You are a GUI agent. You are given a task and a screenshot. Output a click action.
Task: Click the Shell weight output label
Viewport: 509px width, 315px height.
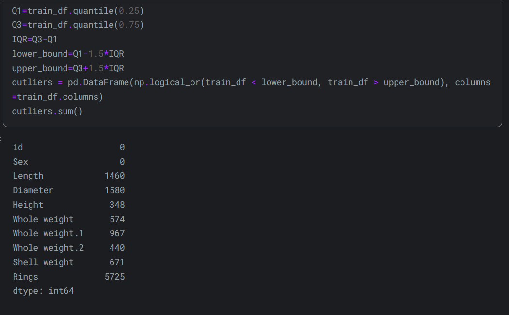coord(43,262)
